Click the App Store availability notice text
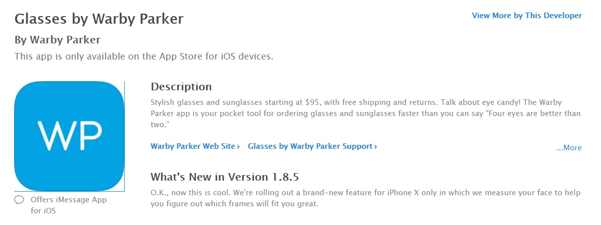The image size is (601, 225). click(144, 57)
